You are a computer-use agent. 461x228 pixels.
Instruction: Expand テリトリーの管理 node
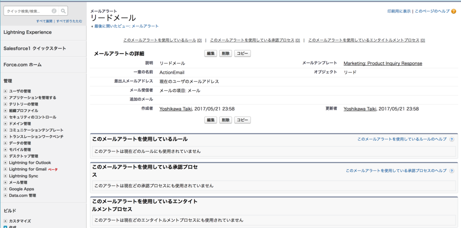pyautogui.click(x=5, y=104)
